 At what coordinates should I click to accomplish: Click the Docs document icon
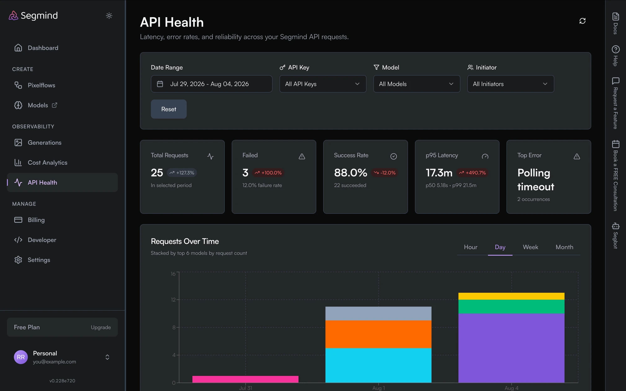[615, 17]
